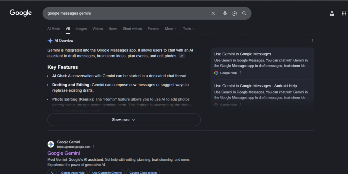The width and height of the screenshot is (348, 174).
Task: Select the All tab
Action: pos(68,29)
